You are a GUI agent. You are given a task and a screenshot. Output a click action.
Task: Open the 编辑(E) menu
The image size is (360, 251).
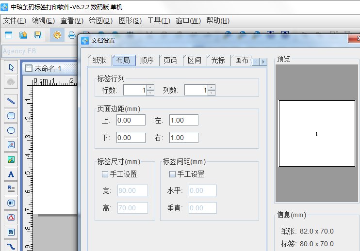(43, 21)
